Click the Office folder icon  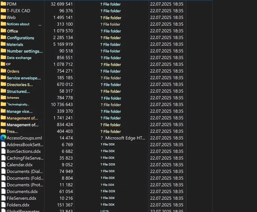[3, 31]
